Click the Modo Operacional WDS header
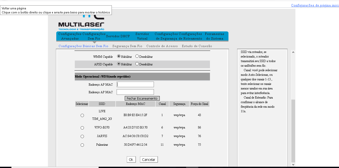 (x=142, y=77)
